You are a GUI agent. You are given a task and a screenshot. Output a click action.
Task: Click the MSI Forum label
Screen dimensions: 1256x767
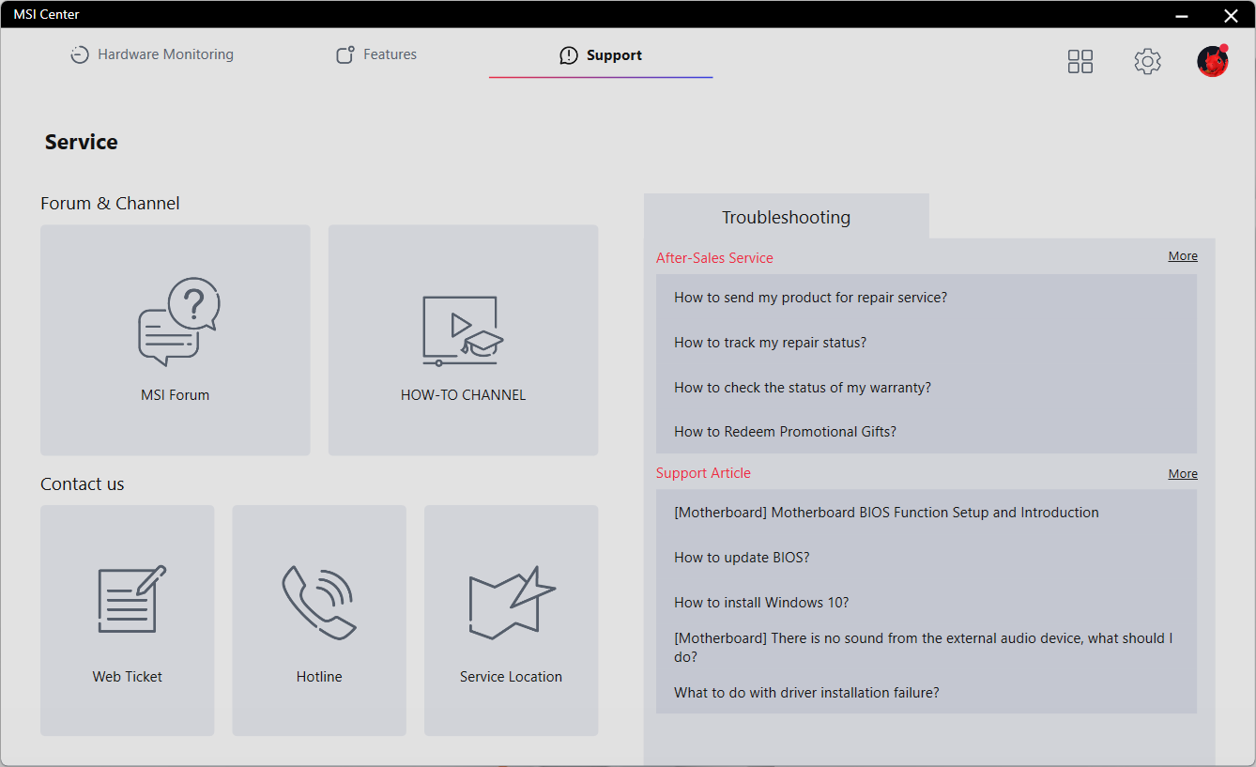click(176, 395)
